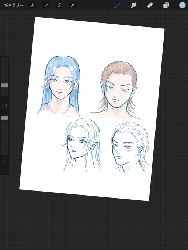Open the Layers panel
The height and width of the screenshot is (250, 188).
pyautogui.click(x=166, y=5)
